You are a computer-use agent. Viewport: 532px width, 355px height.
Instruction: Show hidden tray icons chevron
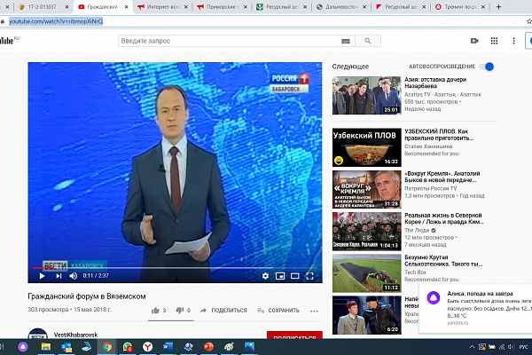(x=472, y=347)
